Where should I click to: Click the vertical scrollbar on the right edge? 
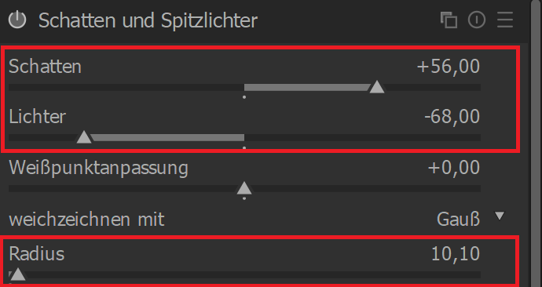click(x=537, y=143)
